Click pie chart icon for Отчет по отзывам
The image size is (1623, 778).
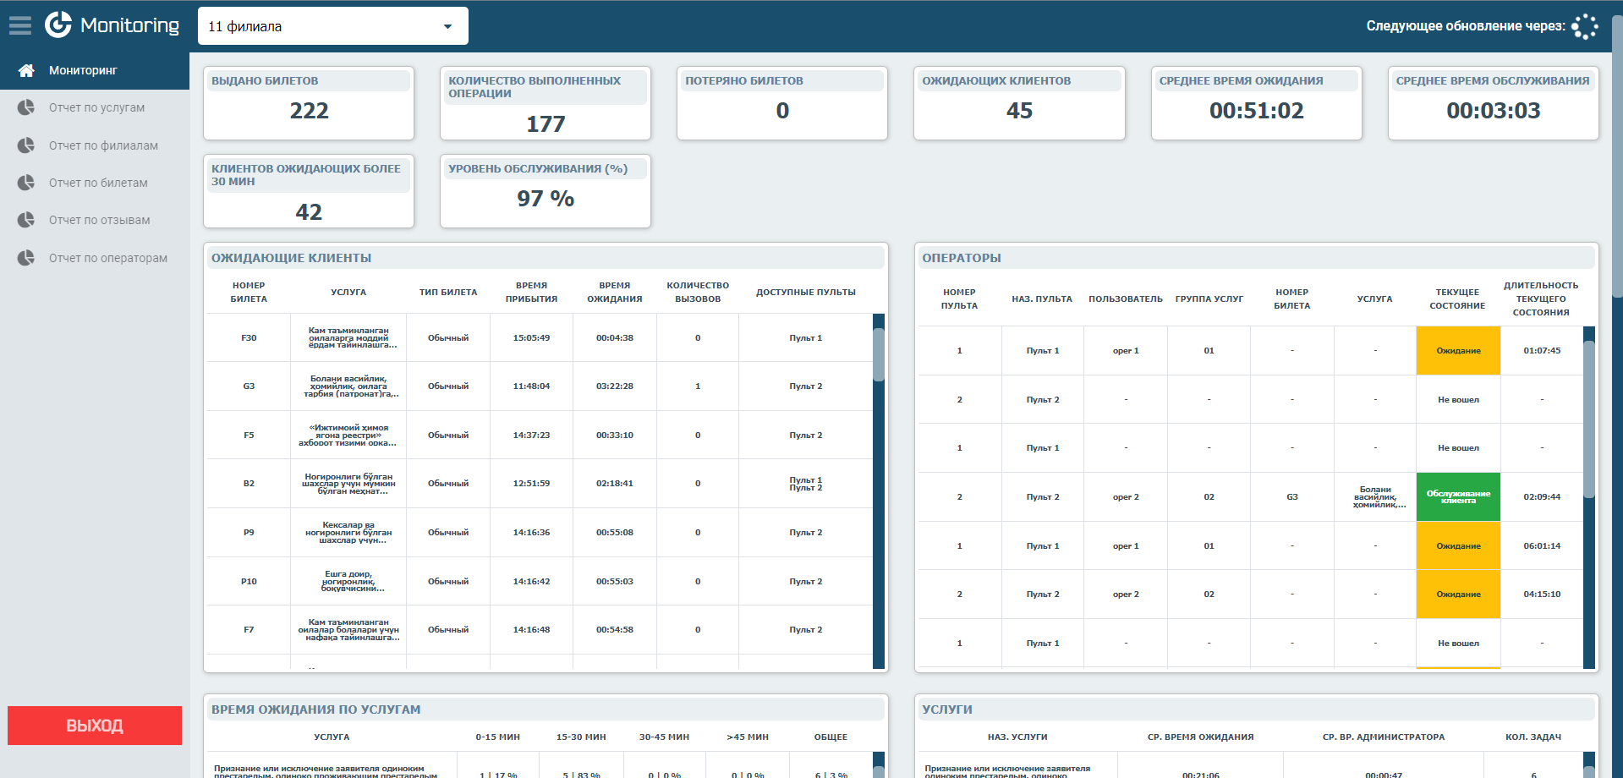coord(26,220)
